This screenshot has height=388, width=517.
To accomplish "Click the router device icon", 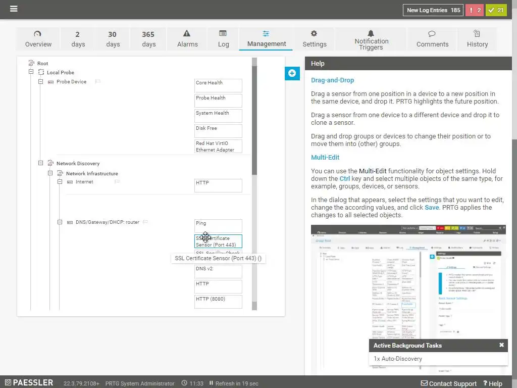I will tap(70, 222).
